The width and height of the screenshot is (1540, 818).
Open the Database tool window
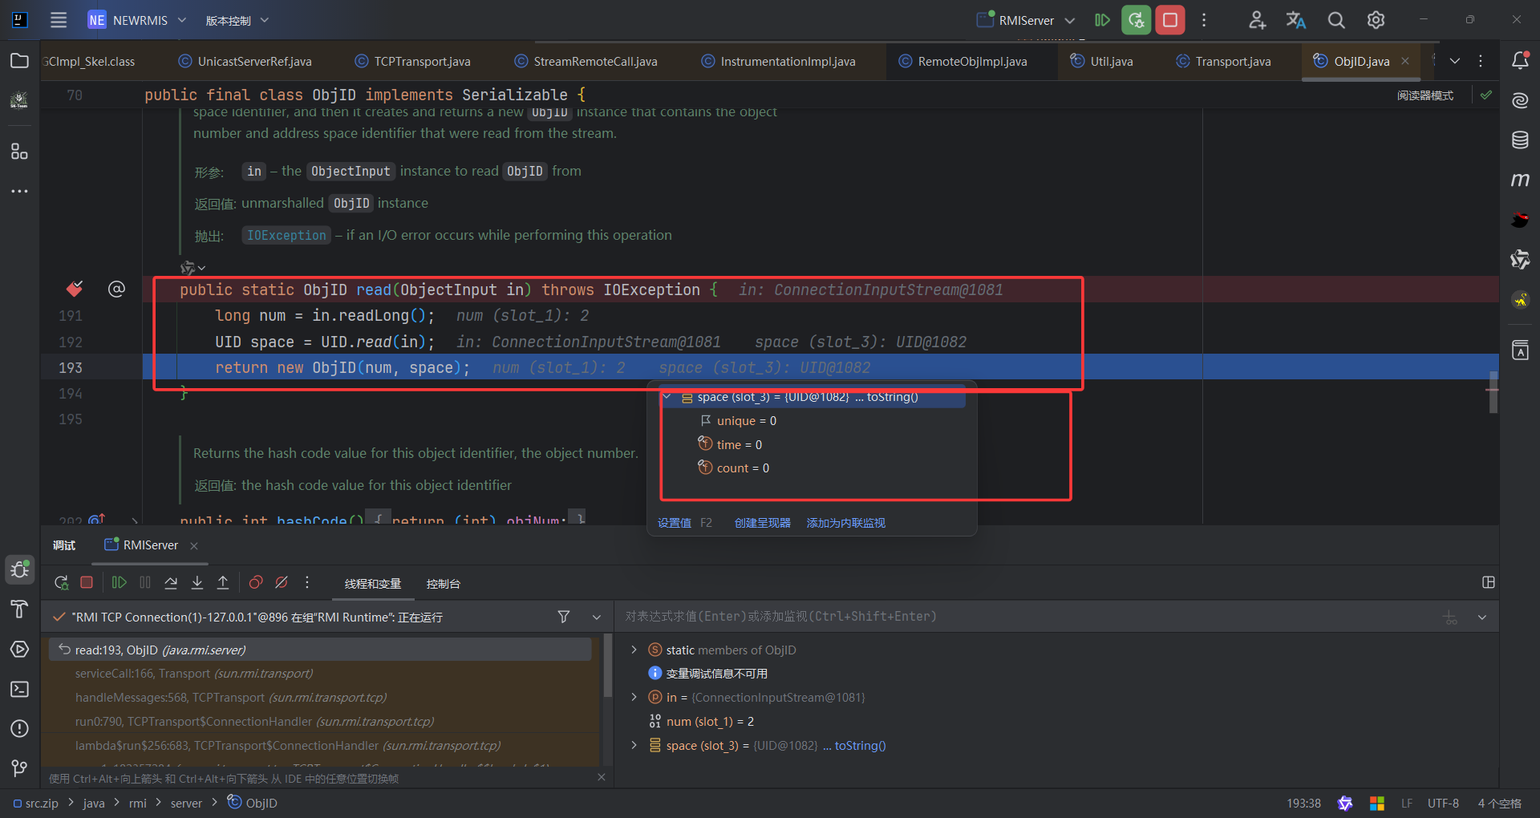(1520, 140)
